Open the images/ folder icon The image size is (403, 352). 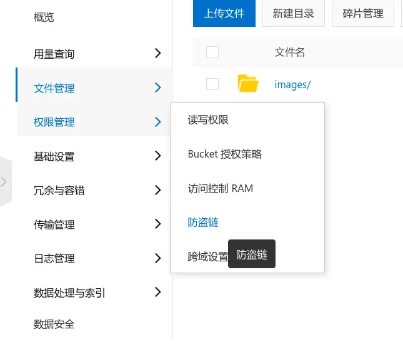point(248,84)
